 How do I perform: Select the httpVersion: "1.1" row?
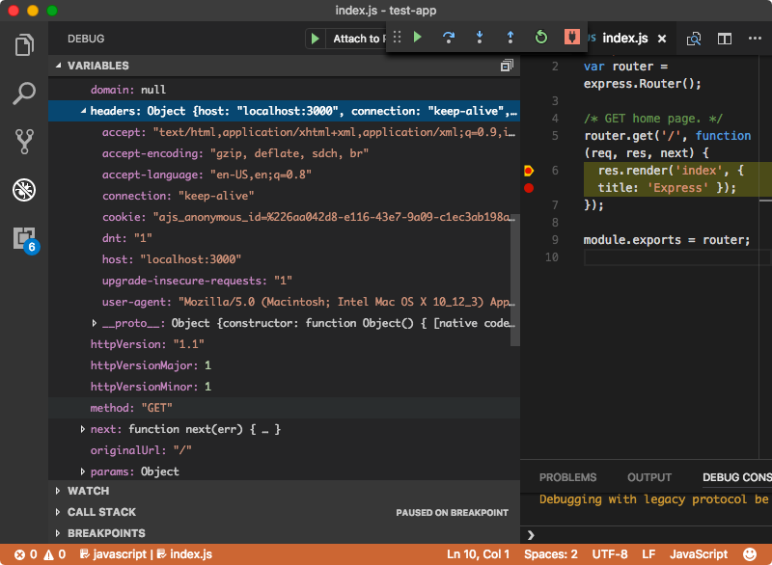(284, 344)
